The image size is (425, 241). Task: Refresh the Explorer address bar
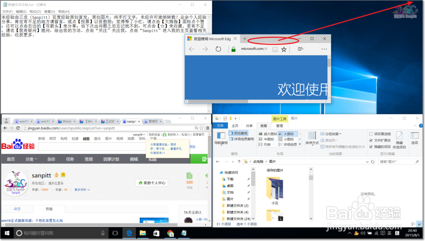coord(373,162)
